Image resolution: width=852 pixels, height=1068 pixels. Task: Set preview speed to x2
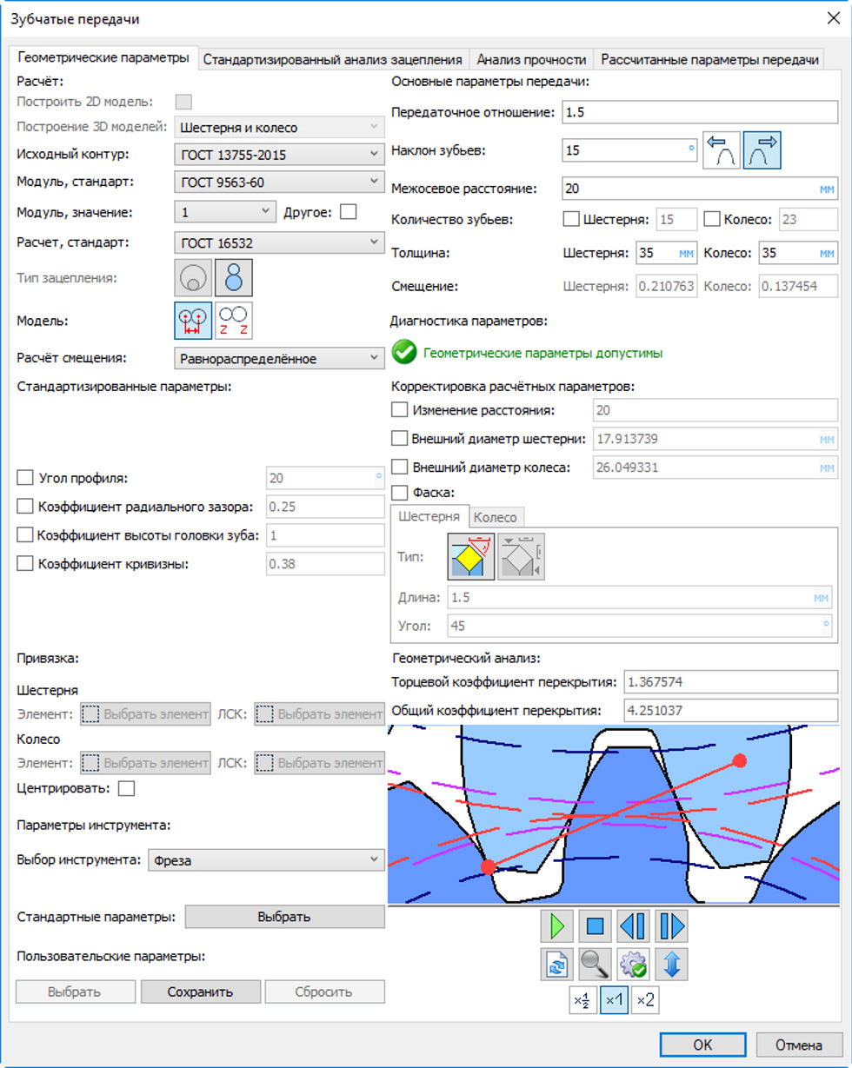click(645, 1000)
